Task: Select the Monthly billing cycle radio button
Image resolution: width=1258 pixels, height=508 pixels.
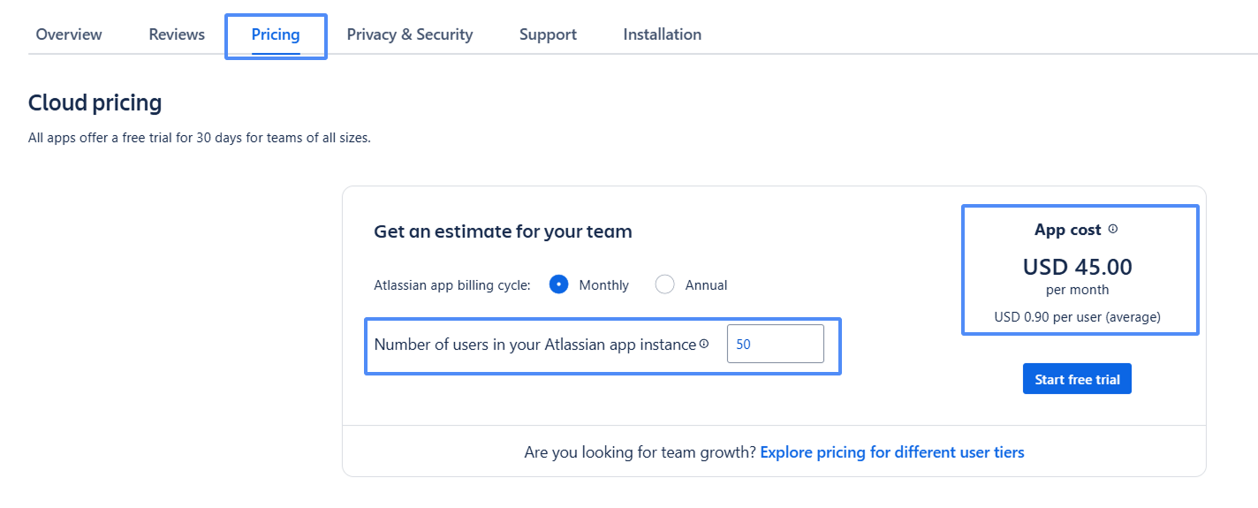Action: pos(558,284)
